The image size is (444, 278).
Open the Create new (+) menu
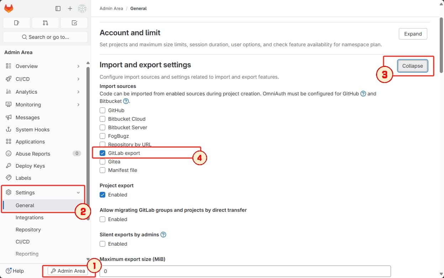tap(70, 8)
